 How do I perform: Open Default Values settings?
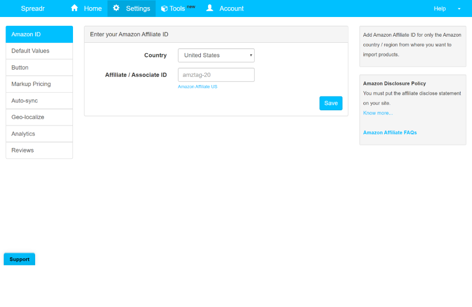click(x=40, y=51)
